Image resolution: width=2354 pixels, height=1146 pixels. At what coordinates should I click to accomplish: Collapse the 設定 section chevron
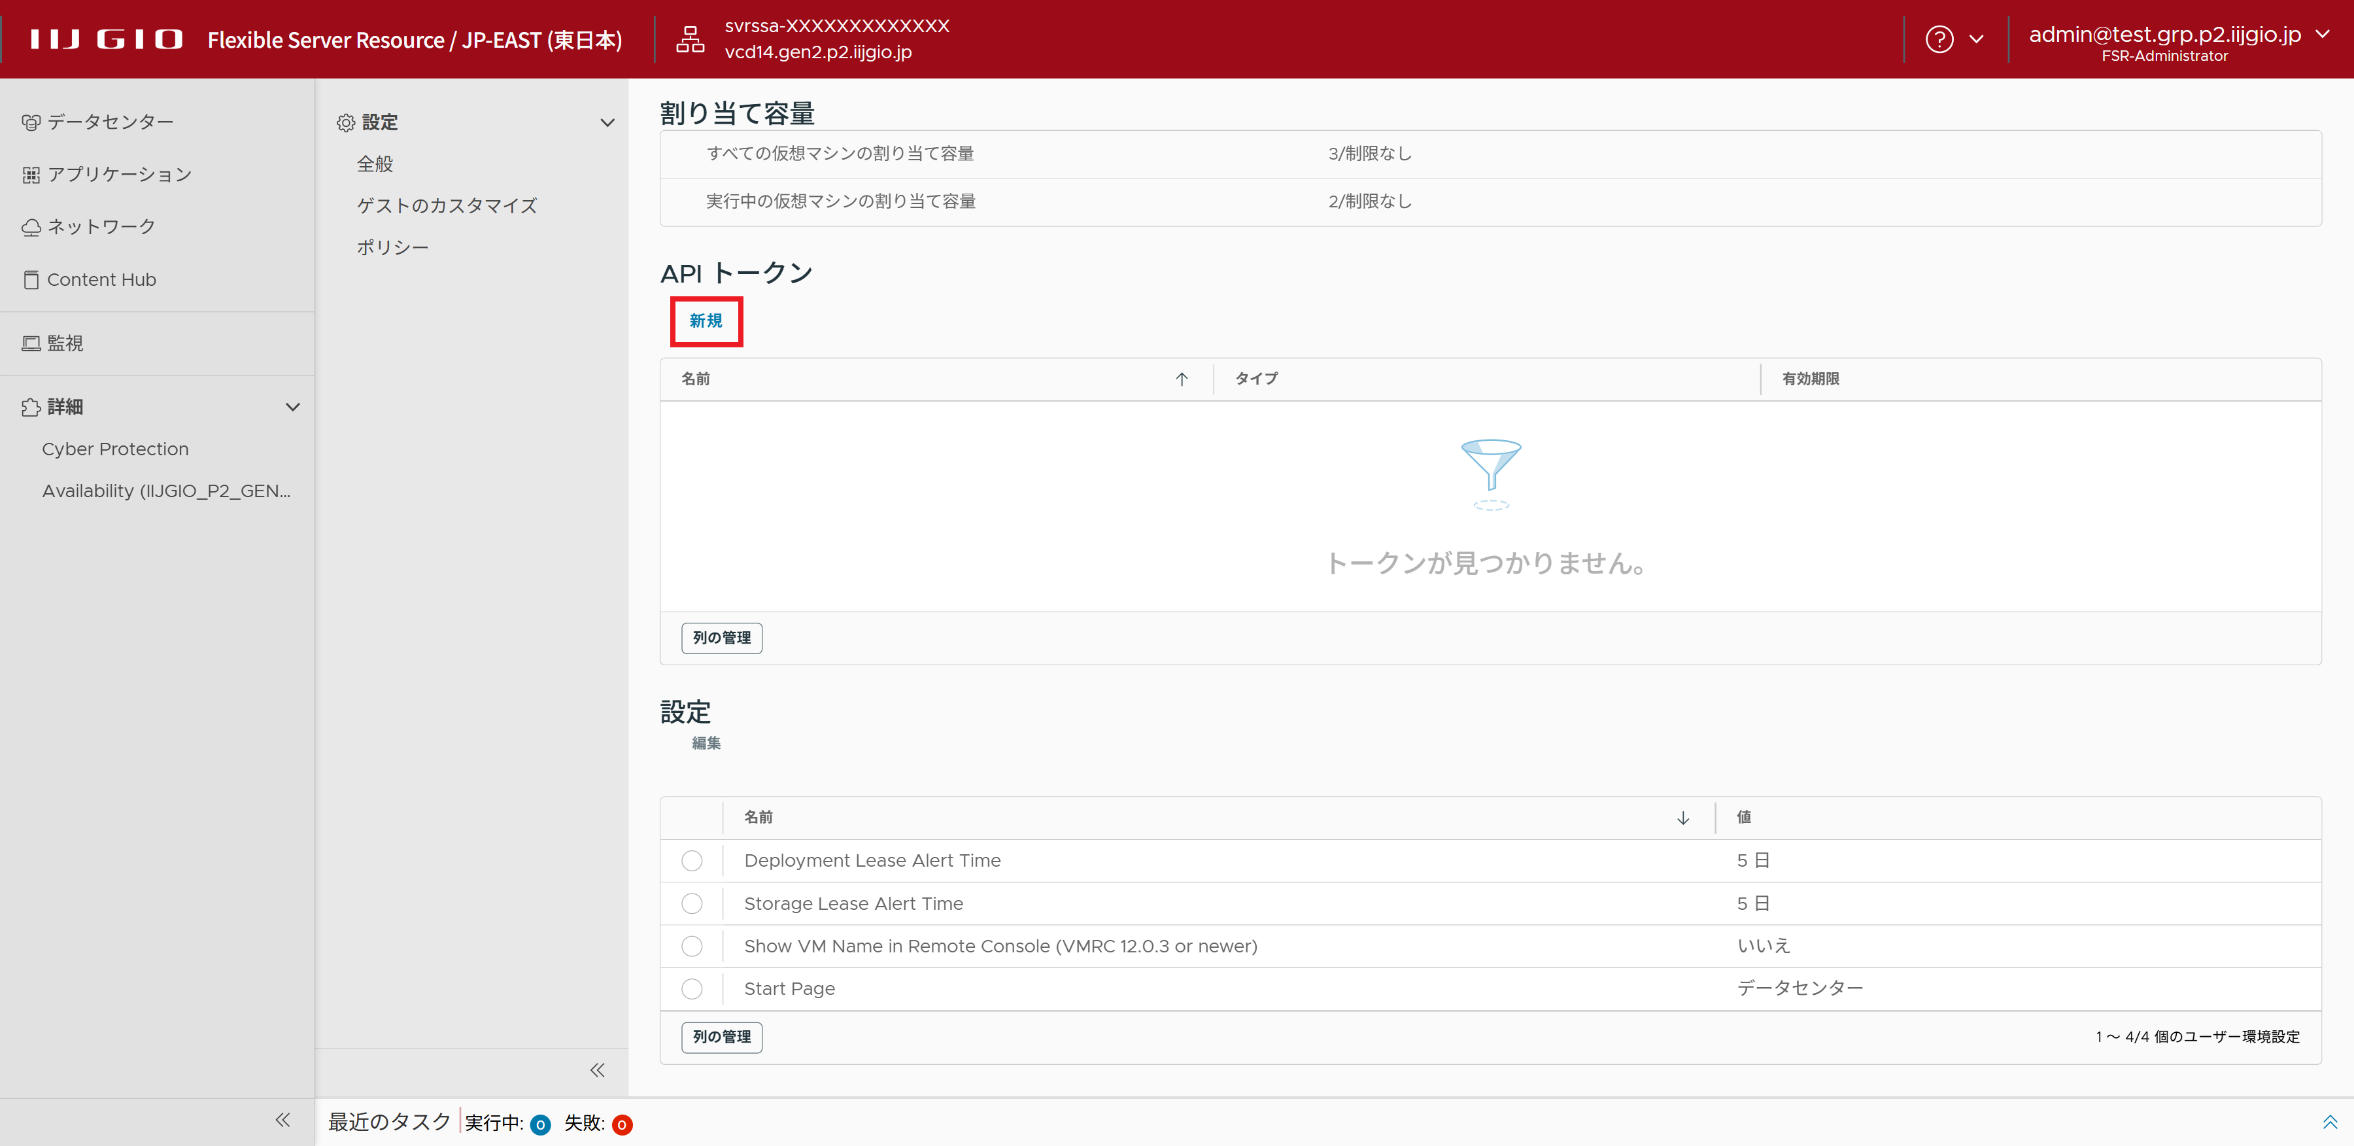(x=607, y=122)
